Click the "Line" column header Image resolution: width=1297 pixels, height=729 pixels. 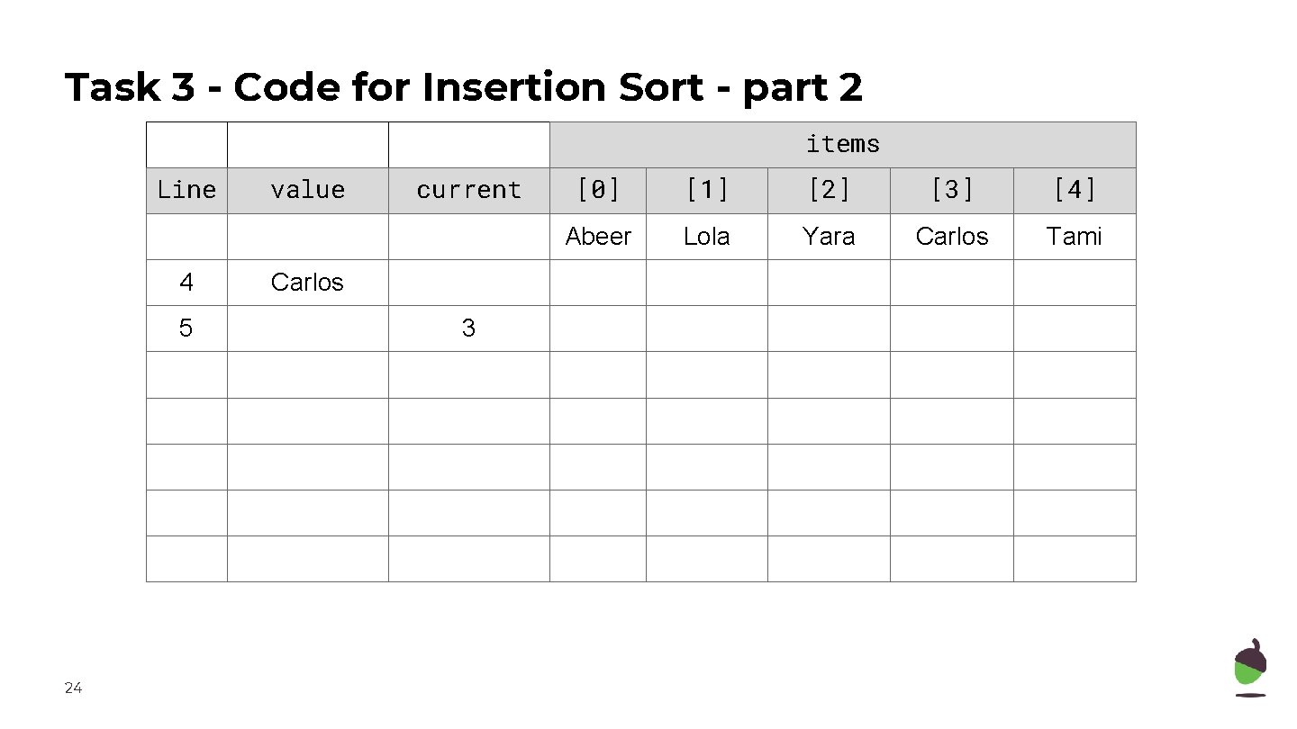tap(186, 190)
